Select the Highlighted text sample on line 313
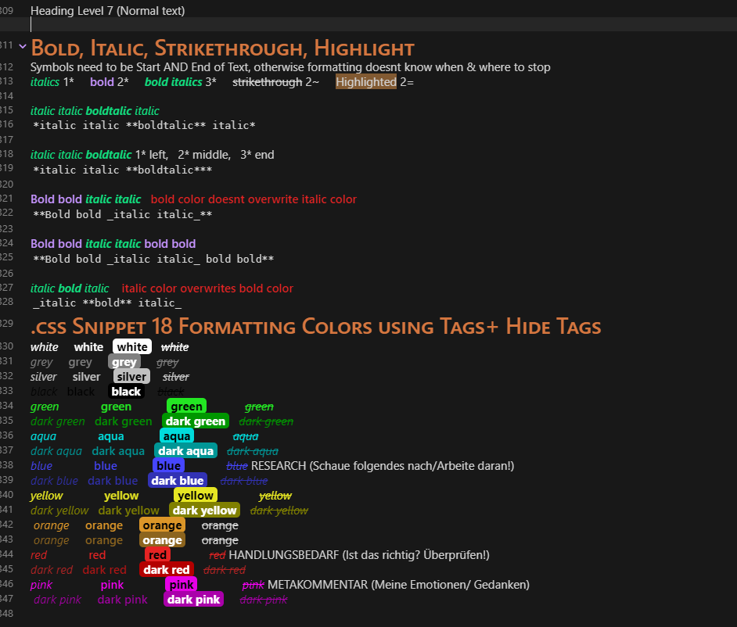This screenshot has width=737, height=627. (x=365, y=81)
